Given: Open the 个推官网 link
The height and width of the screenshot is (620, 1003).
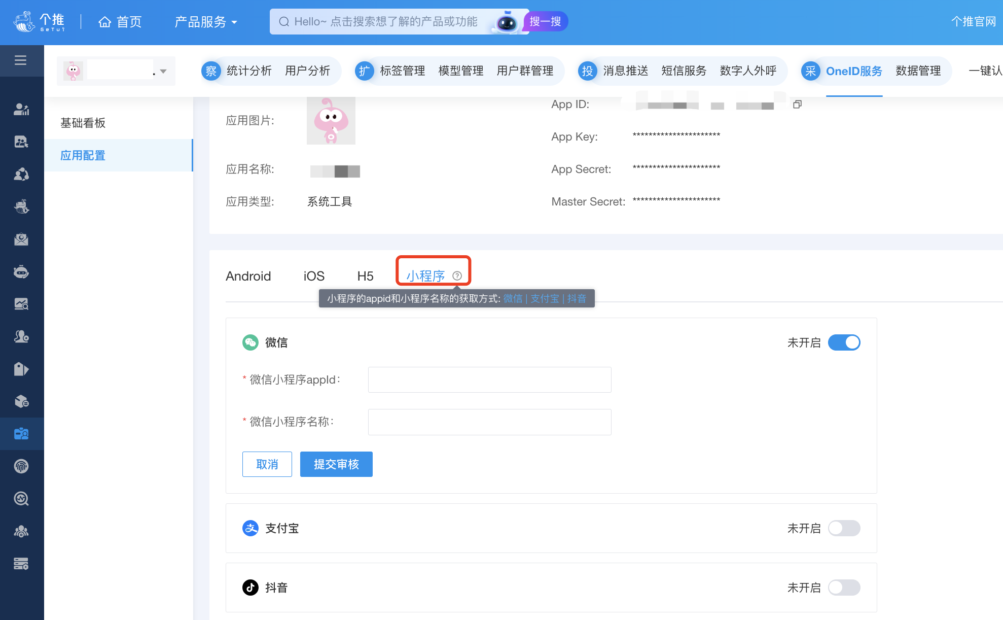Looking at the screenshot, I should [974, 21].
